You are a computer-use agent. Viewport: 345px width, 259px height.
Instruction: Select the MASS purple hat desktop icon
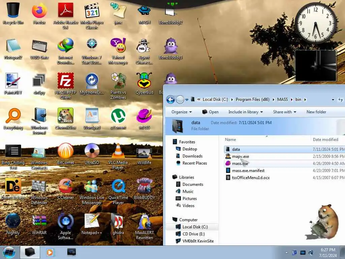144,119
